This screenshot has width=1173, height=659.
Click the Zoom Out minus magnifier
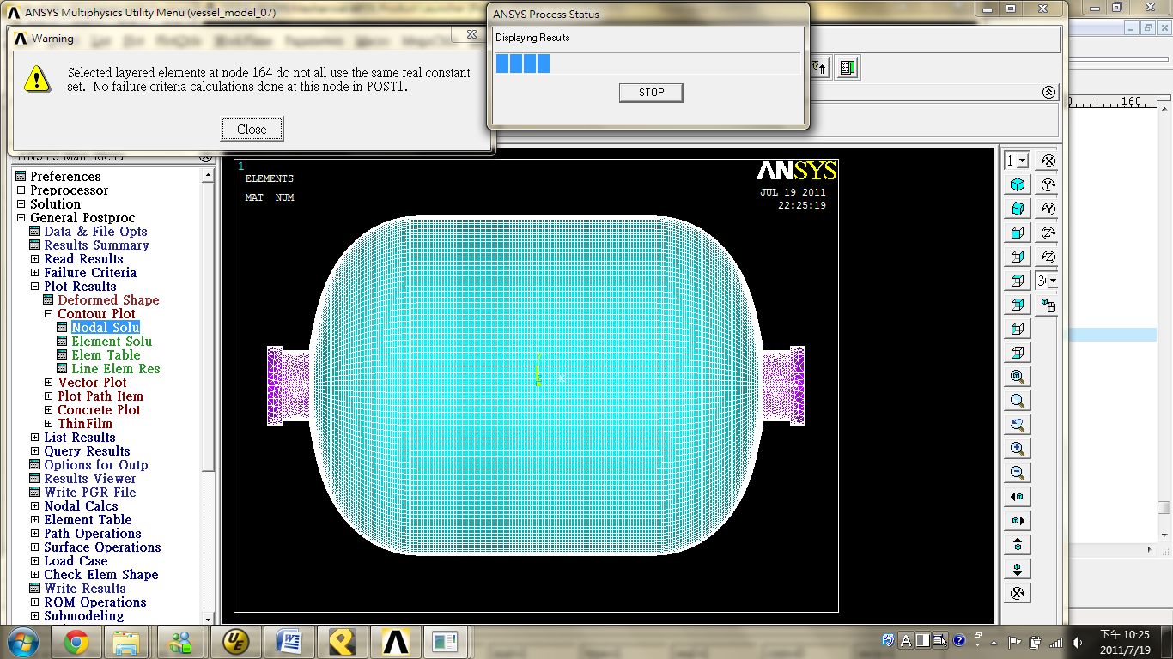[1018, 473]
